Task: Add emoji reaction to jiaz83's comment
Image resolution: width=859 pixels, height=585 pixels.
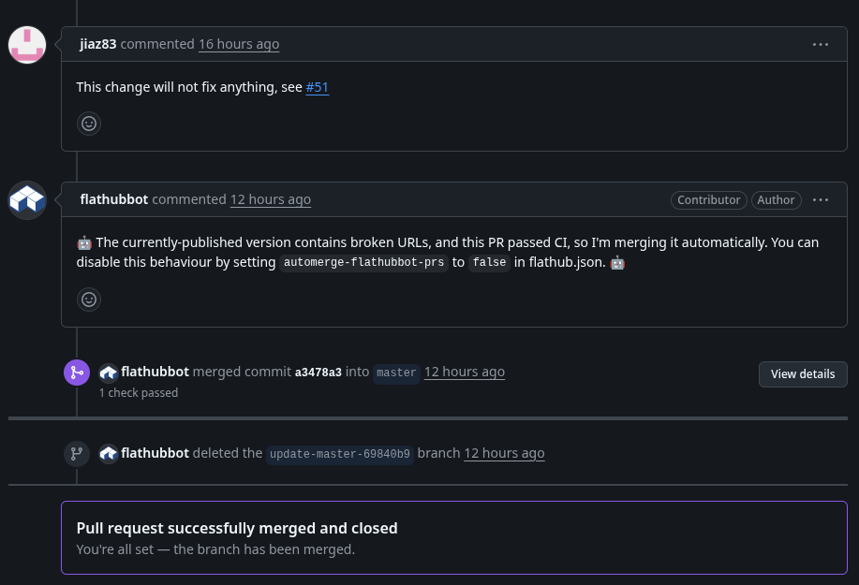Action: point(89,124)
